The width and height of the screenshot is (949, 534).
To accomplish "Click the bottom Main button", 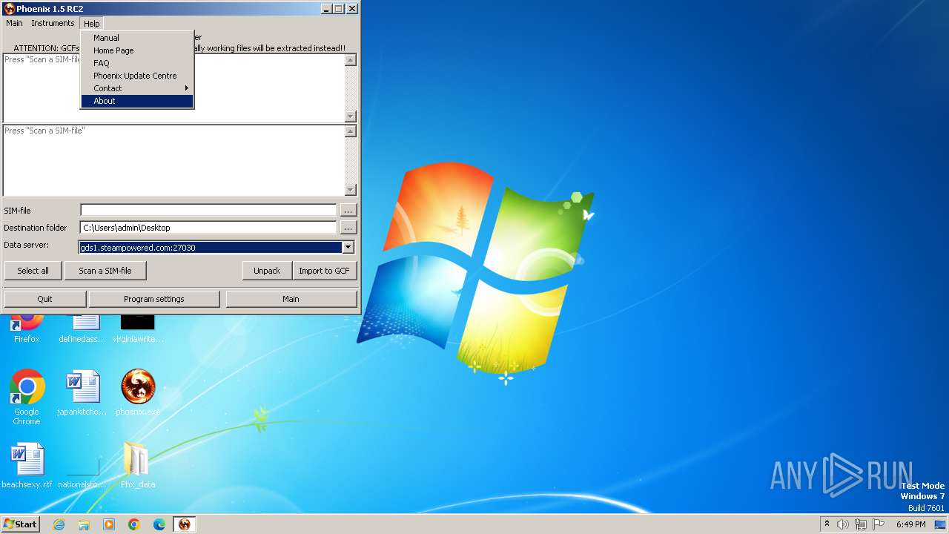I will tap(291, 299).
